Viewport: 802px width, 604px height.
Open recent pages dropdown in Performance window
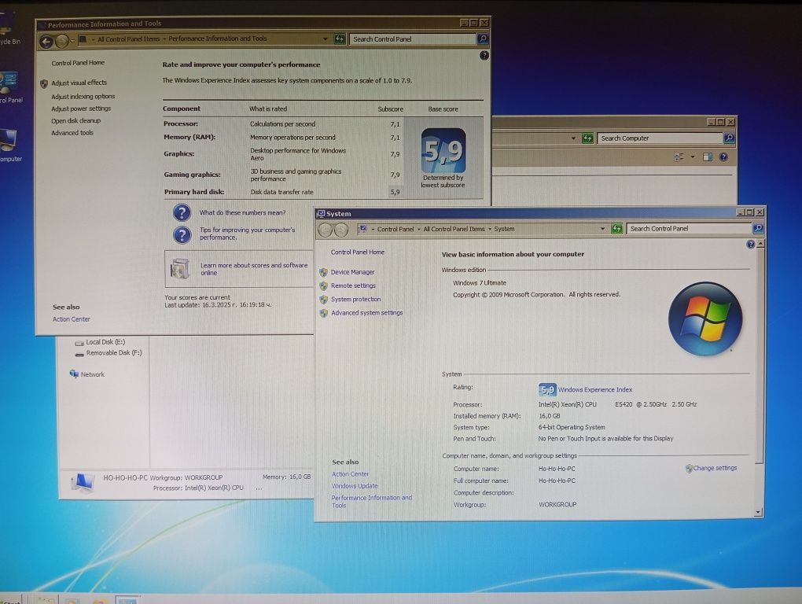(x=72, y=40)
